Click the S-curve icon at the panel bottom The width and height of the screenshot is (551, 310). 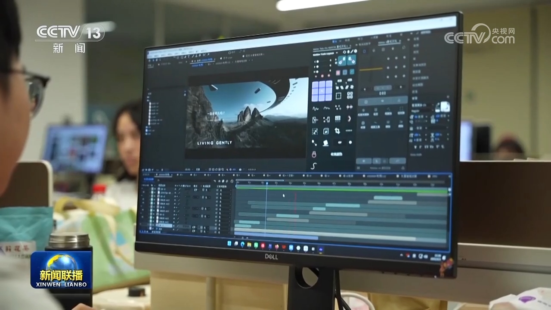[x=314, y=166]
